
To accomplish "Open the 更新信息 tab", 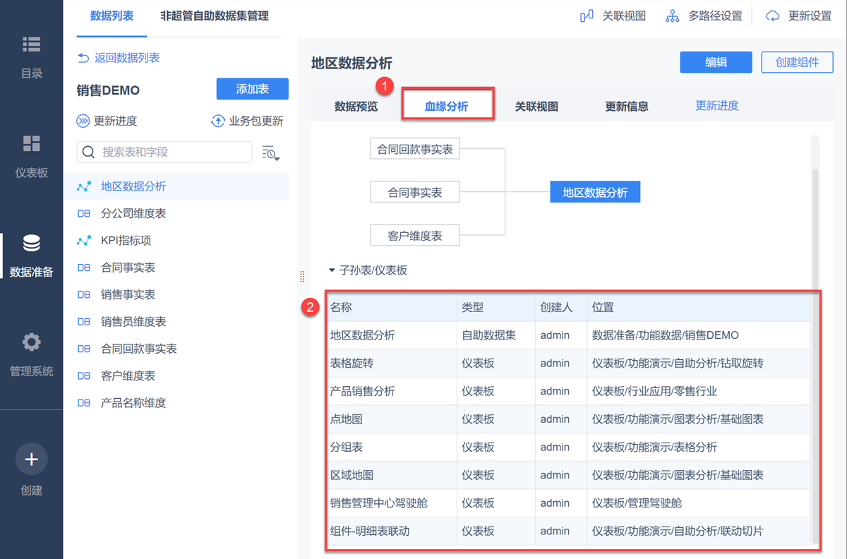I will click(627, 107).
